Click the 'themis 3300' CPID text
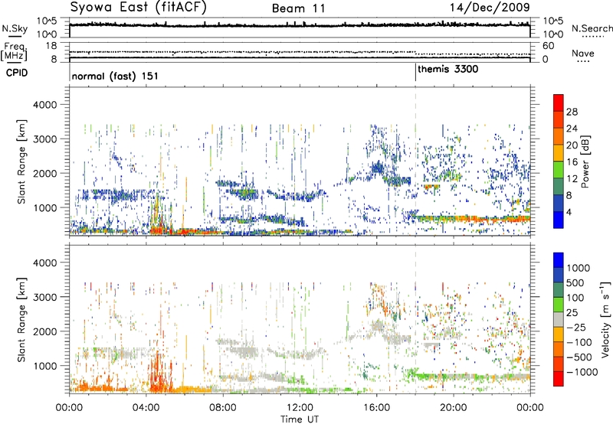The image size is (613, 424). [x=448, y=70]
